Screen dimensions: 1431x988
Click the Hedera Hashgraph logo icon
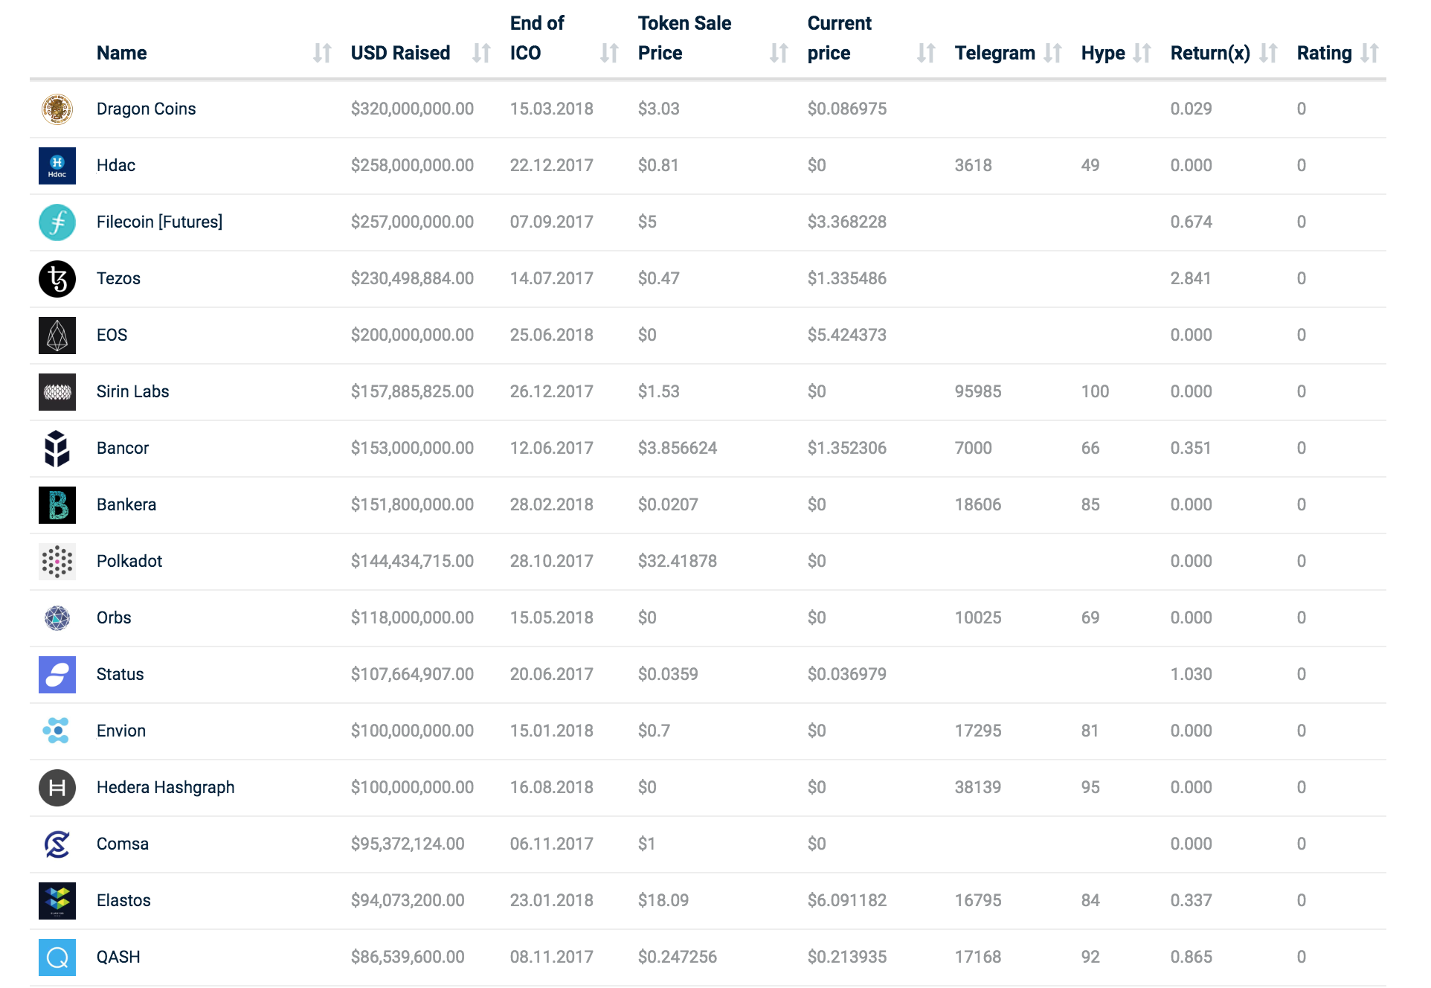coord(57,788)
